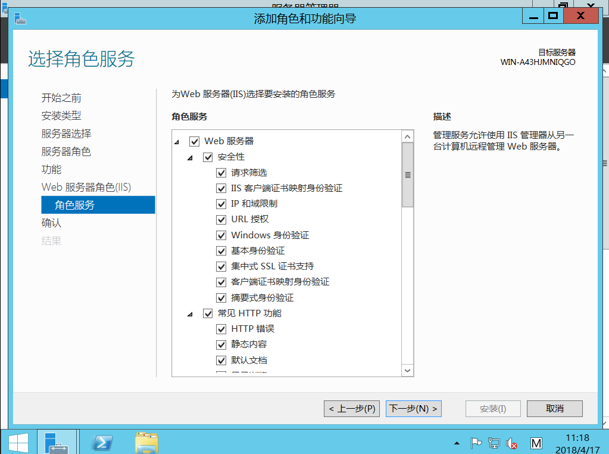Select the URL 授权 row text
The height and width of the screenshot is (454, 609).
point(250,220)
